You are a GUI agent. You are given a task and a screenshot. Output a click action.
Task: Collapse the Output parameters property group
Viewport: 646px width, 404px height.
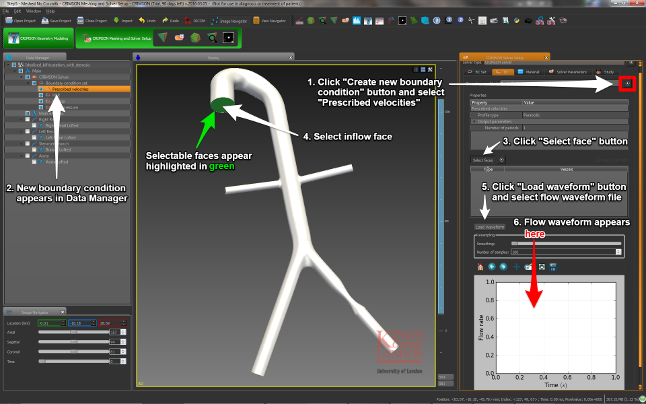[x=473, y=121]
